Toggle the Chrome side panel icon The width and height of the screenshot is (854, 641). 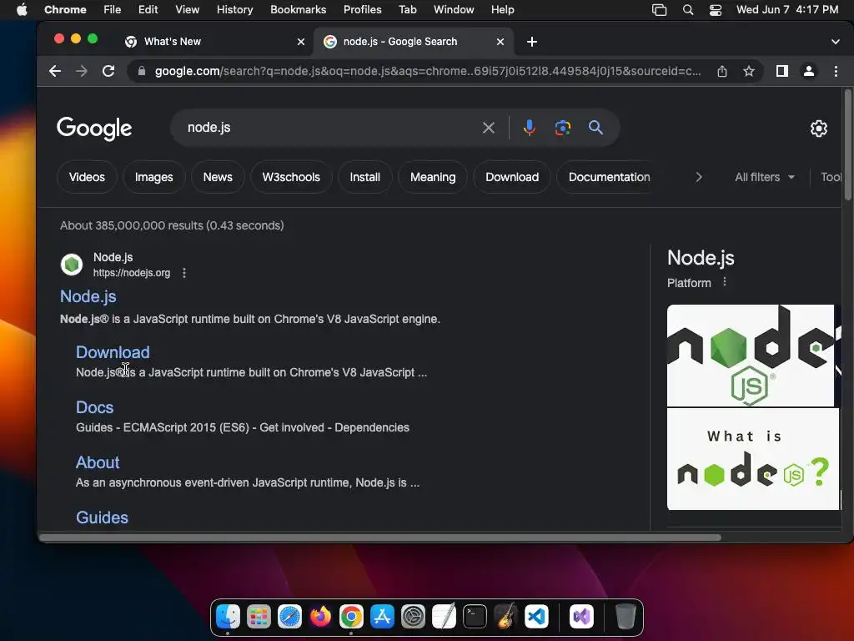click(782, 71)
